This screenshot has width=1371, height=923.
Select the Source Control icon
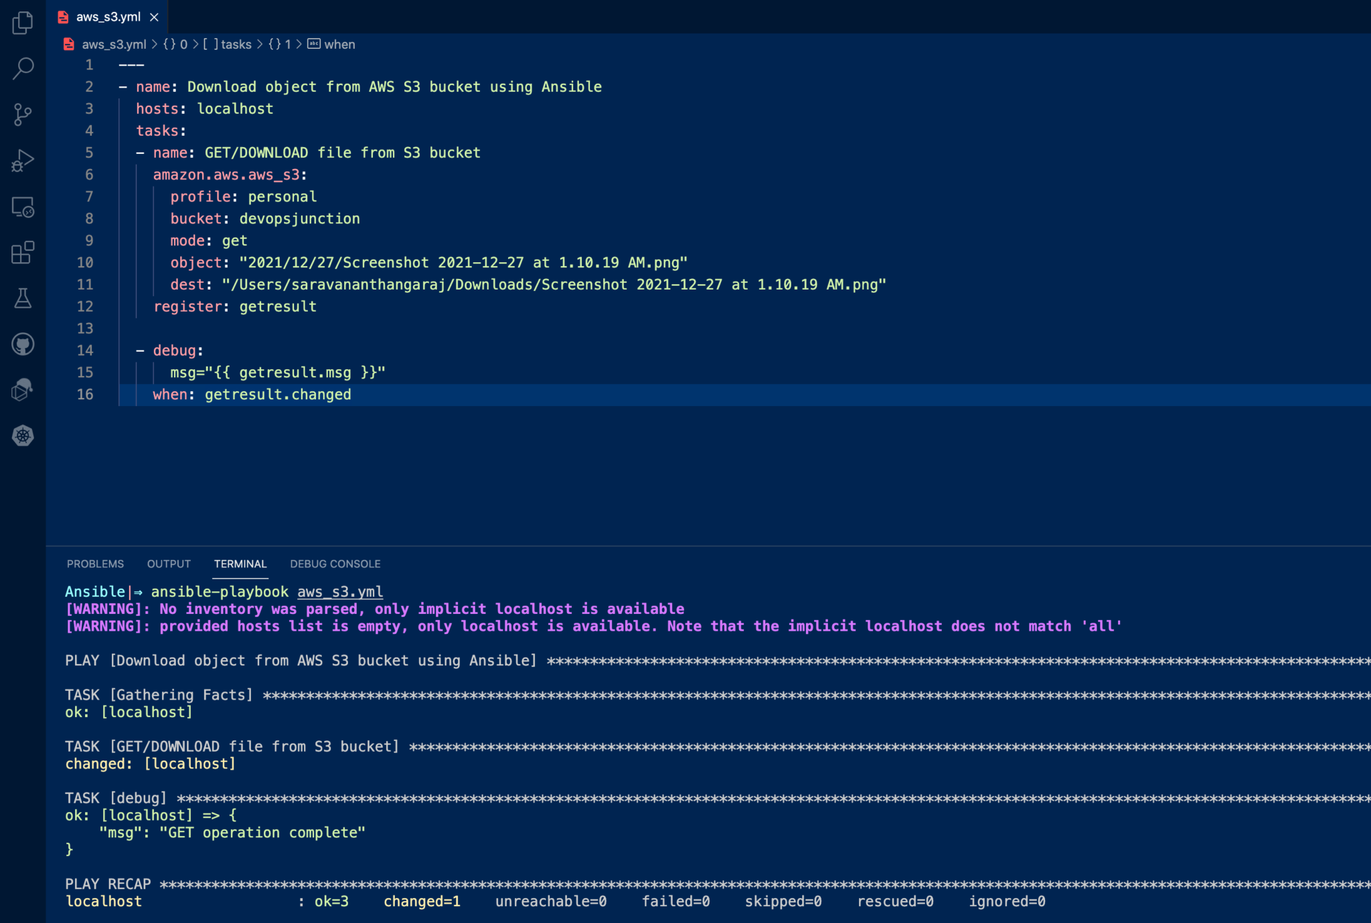pyautogui.click(x=23, y=114)
